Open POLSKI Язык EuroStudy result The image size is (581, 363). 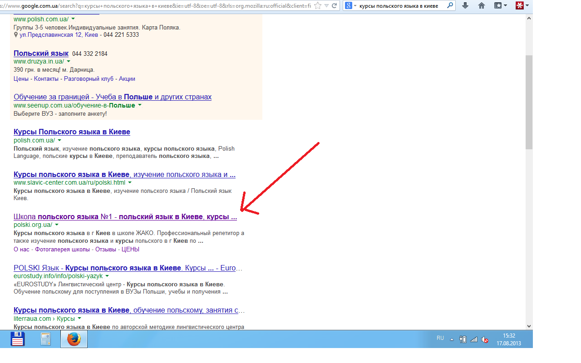[128, 268]
